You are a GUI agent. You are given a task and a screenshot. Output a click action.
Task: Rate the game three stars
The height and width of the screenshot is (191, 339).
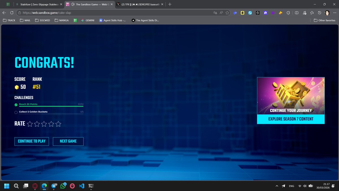[x=44, y=124]
